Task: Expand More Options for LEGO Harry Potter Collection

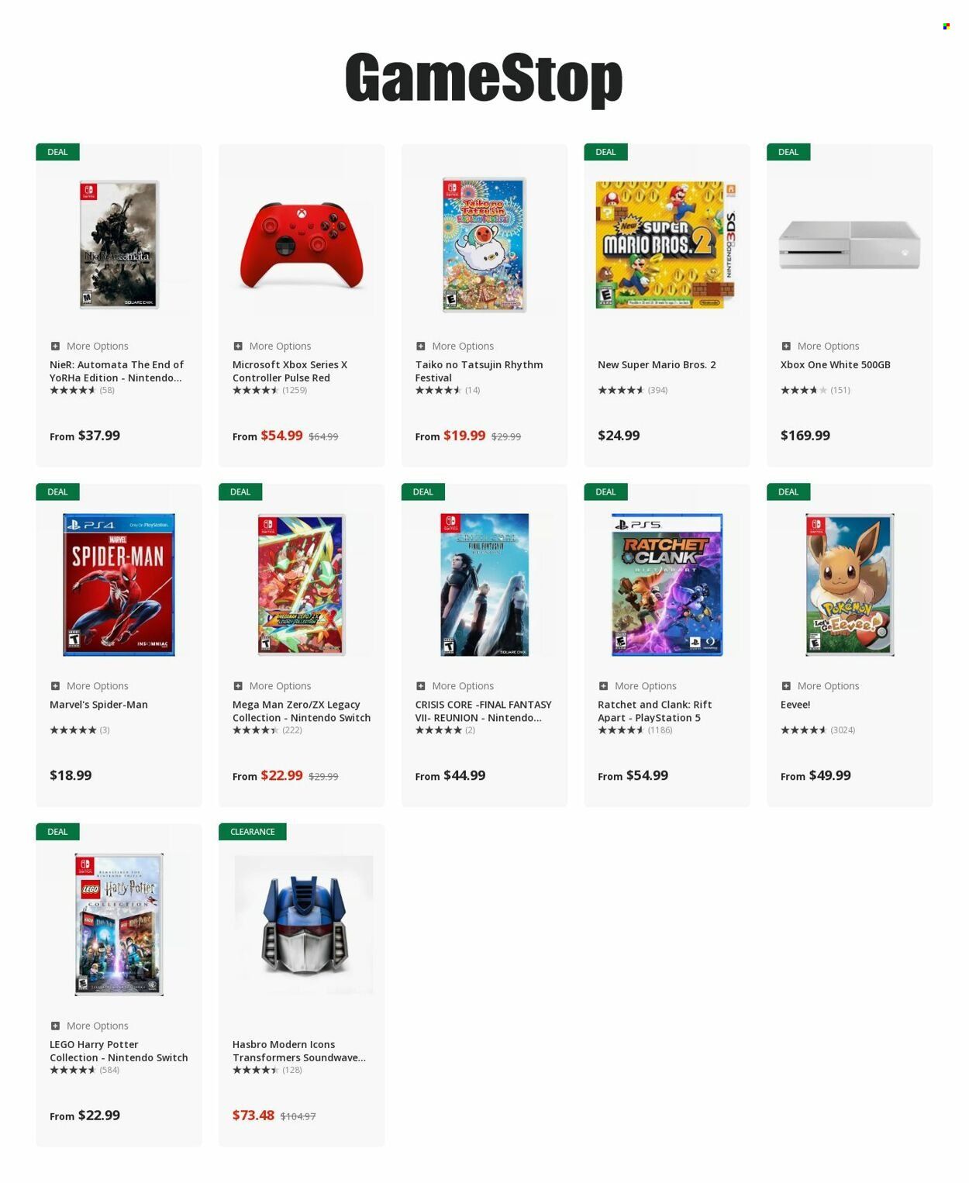Action: tap(55, 1026)
